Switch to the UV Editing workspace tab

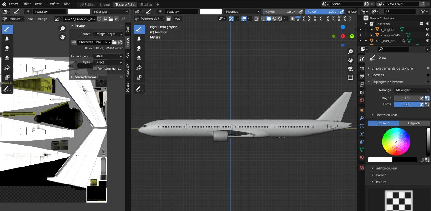click(x=87, y=5)
